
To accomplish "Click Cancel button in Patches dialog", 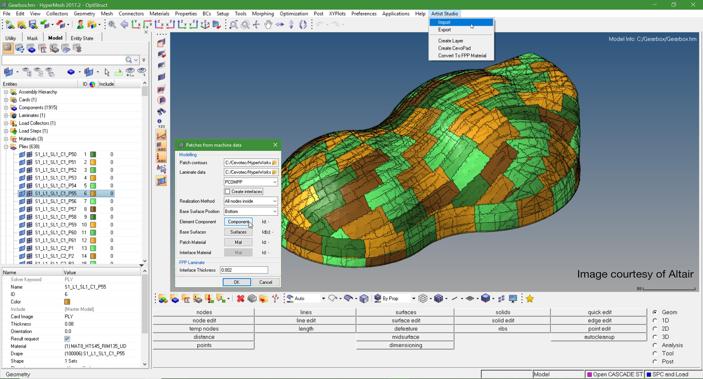I will click(x=265, y=282).
